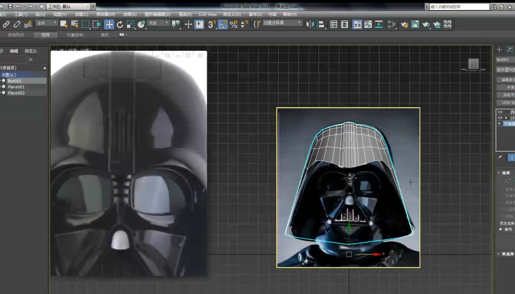The width and height of the screenshot is (515, 294).
Task: Click the Bind to Space Warp icon
Action: (28, 24)
